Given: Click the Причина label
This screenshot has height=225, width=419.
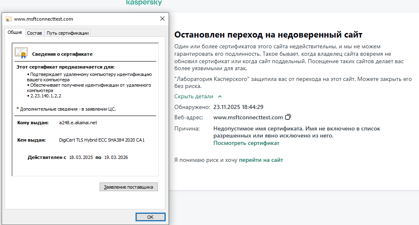Looking at the screenshot, I should tap(187, 129).
